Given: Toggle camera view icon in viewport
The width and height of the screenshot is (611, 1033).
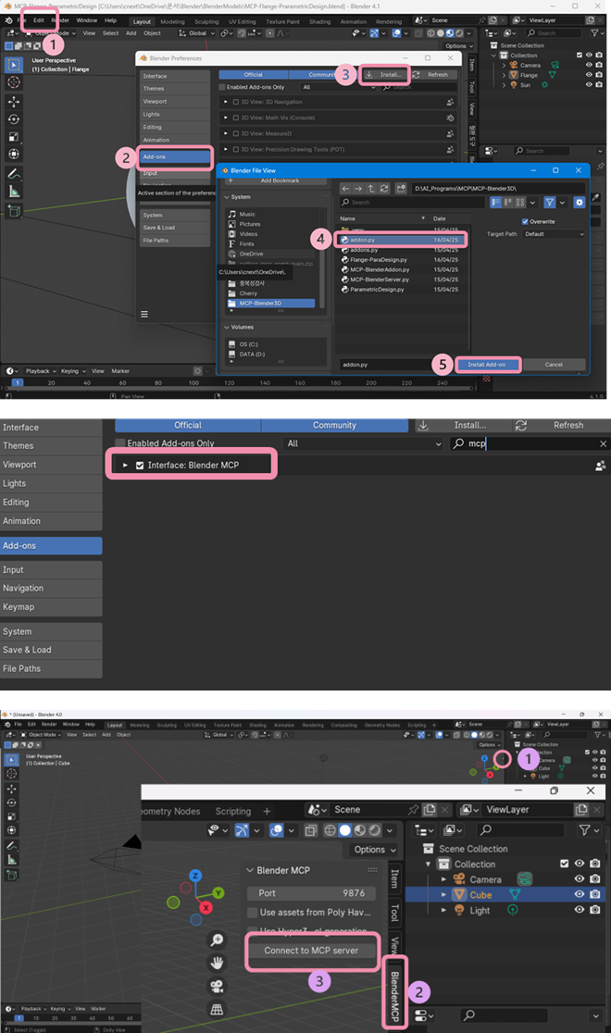Looking at the screenshot, I should tap(217, 986).
